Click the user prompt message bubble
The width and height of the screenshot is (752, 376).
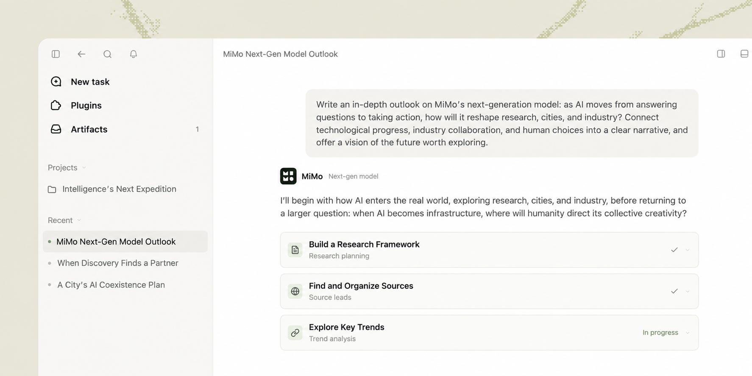(502, 123)
